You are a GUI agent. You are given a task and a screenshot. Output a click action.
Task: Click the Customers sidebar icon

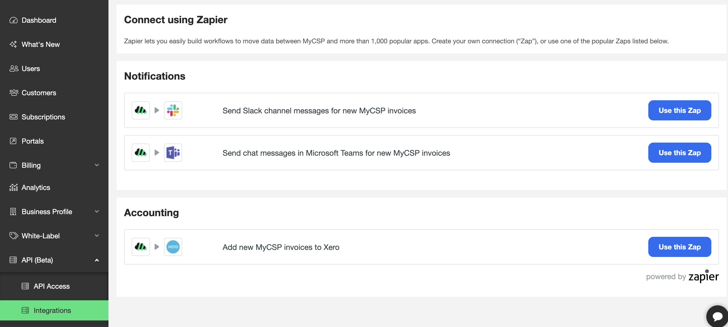[13, 92]
